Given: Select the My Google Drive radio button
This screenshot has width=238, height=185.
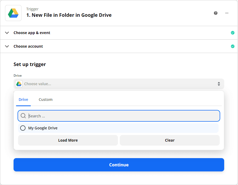Looking at the screenshot, I should pos(23,128).
